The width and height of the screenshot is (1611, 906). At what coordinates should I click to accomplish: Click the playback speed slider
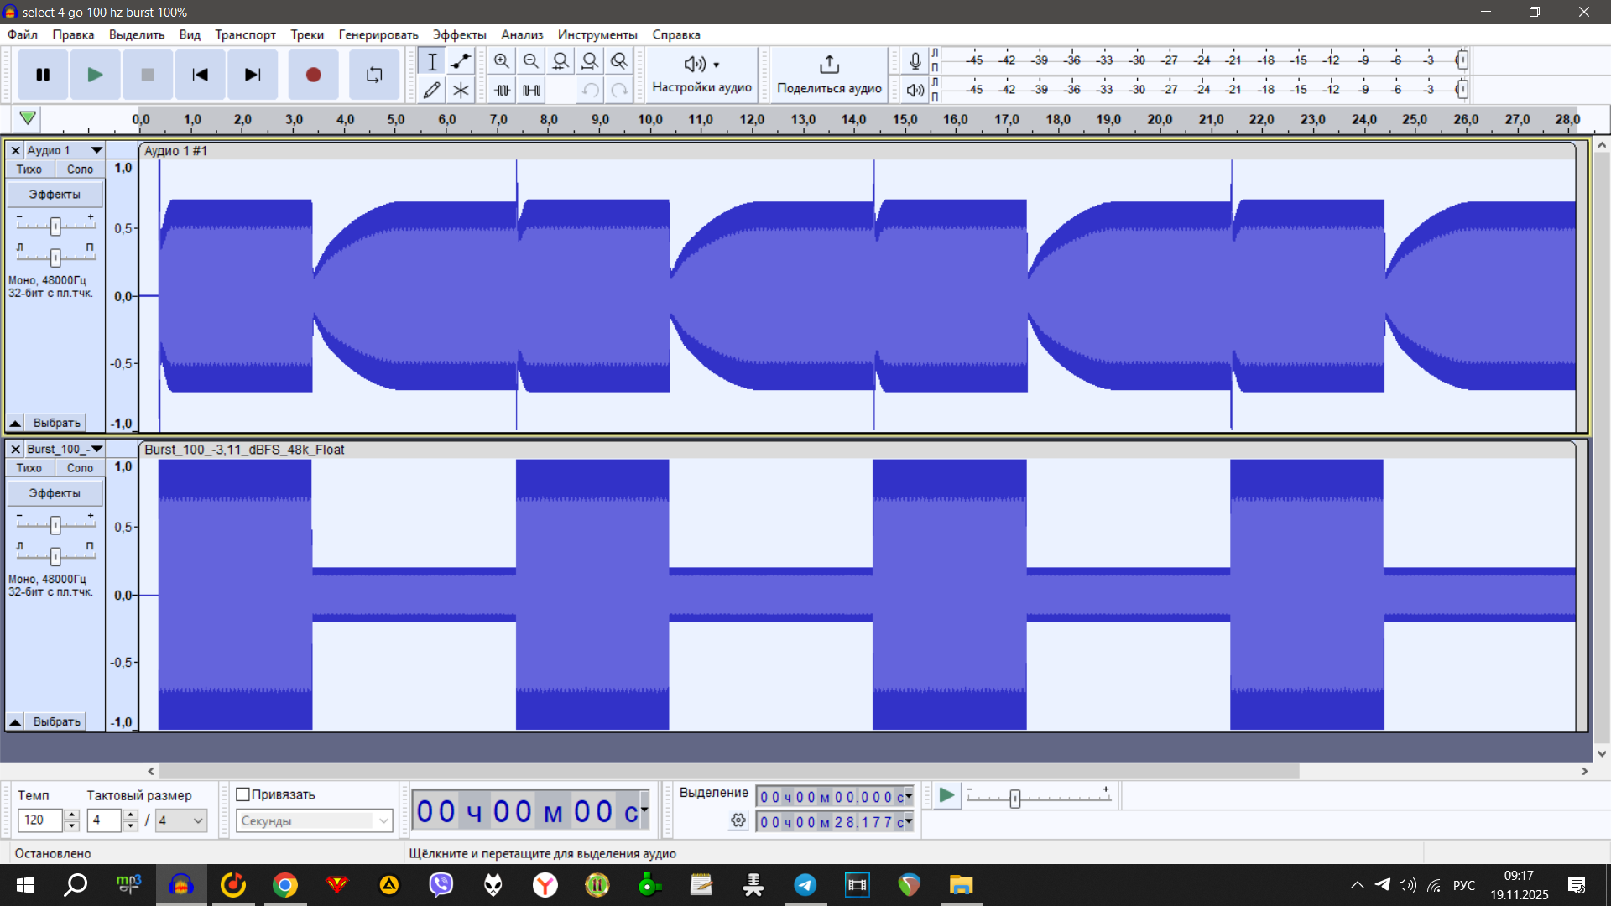pyautogui.click(x=1014, y=799)
